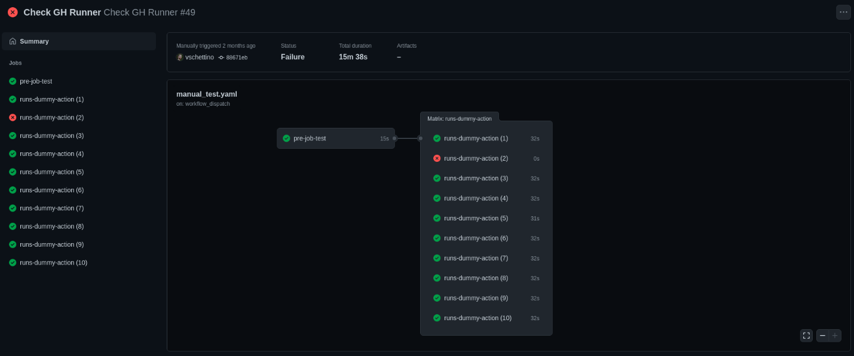
Task: Open runs-dummy-action (4) in the matrix graph
Action: 486,198
